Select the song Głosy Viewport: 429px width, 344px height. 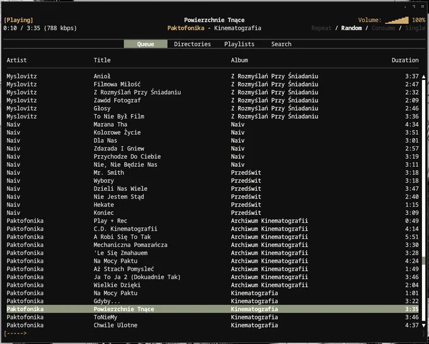[x=213, y=108]
